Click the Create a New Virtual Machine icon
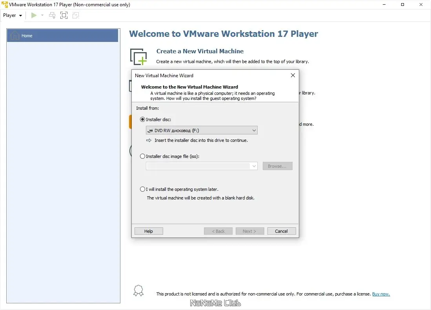 pos(138,56)
